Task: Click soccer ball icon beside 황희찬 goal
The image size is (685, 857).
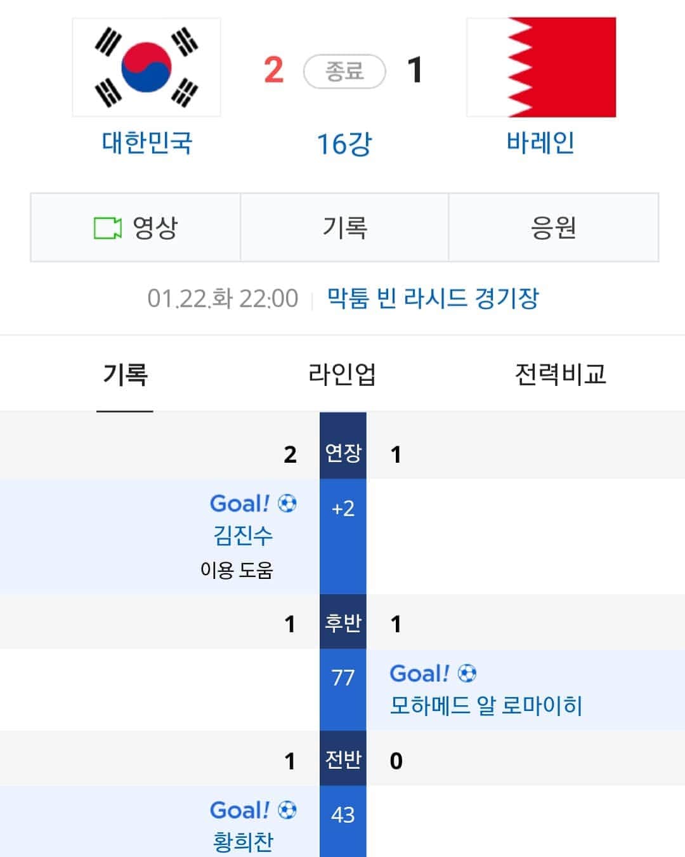Action: click(x=287, y=810)
